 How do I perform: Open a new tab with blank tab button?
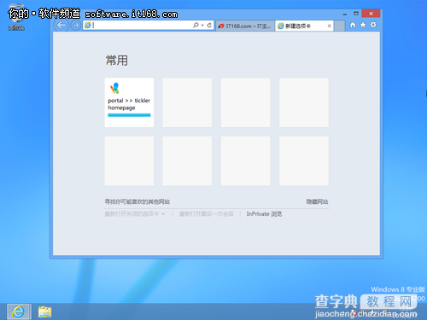coord(339,26)
